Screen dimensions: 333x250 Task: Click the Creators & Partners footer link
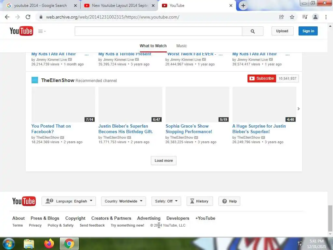coord(111,218)
